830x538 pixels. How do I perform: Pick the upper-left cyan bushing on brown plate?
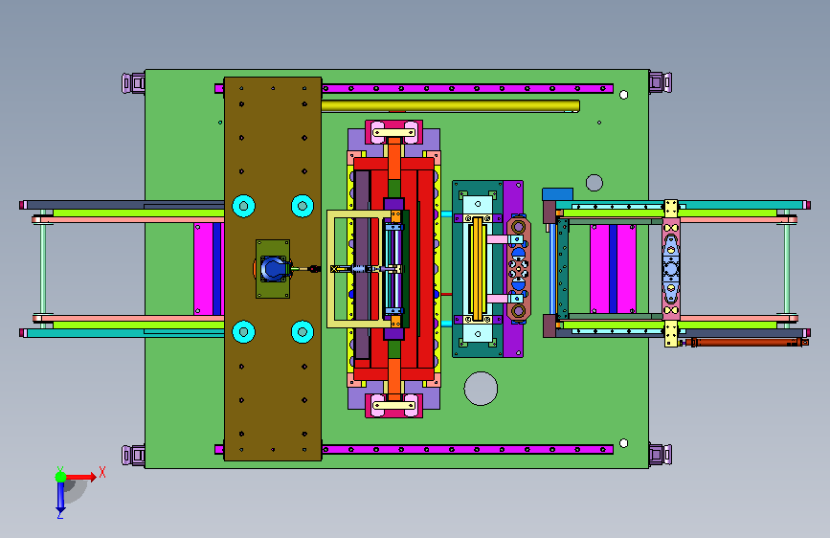[x=243, y=206]
